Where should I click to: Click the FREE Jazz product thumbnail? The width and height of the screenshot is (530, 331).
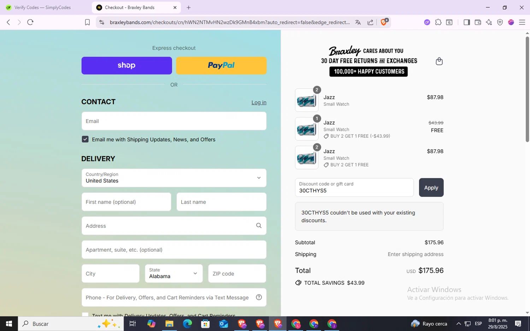point(307,129)
